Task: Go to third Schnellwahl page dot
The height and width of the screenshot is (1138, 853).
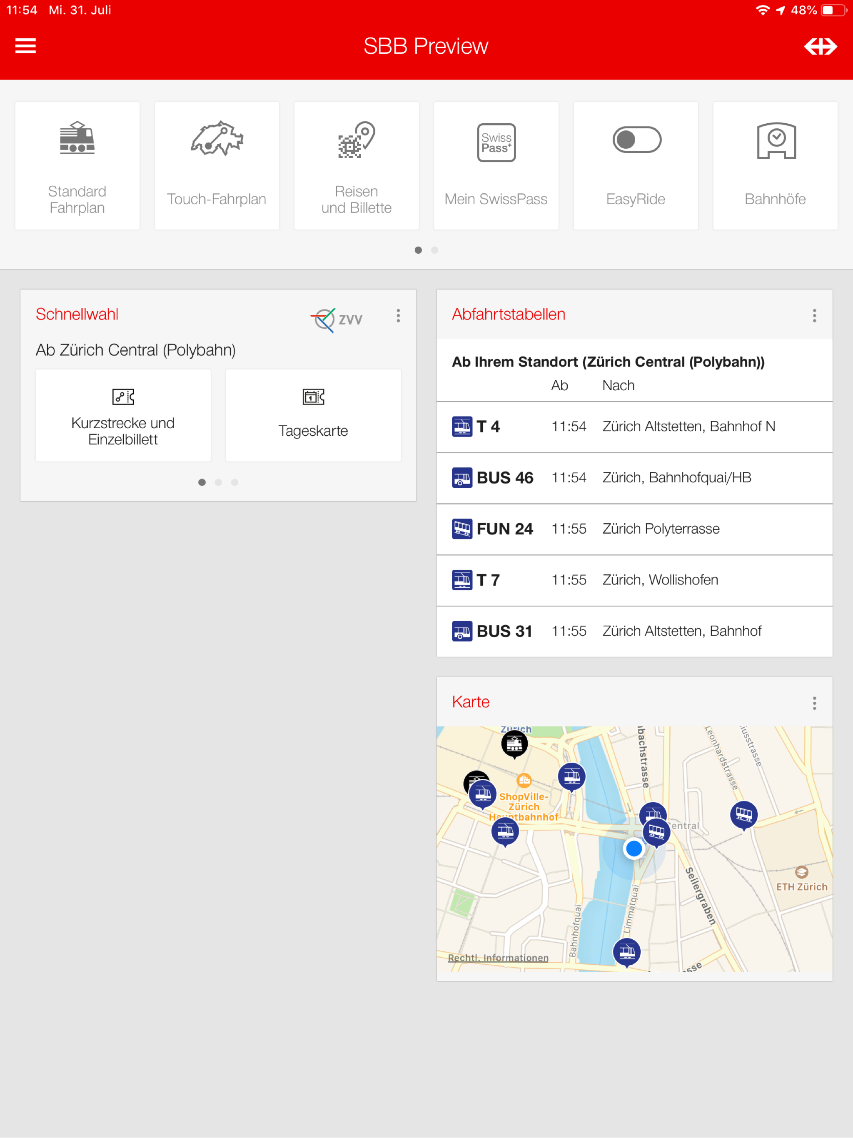Action: click(x=234, y=482)
